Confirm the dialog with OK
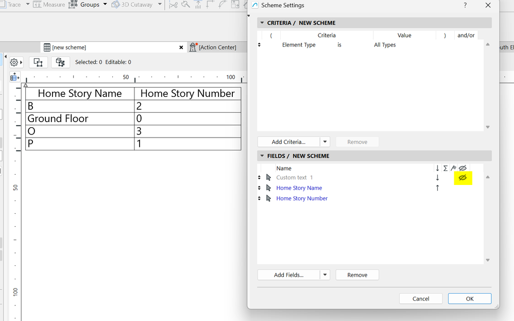 tap(470, 299)
